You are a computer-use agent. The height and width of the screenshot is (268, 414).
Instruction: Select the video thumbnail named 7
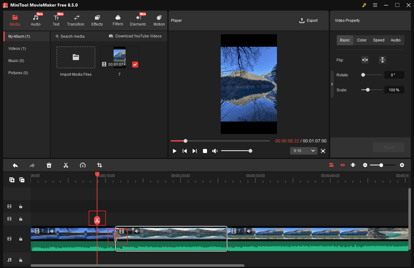coord(119,57)
